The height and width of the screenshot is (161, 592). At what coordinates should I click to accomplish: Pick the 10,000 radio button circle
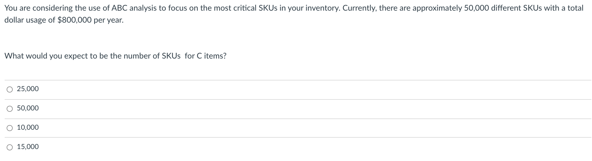click(10, 128)
